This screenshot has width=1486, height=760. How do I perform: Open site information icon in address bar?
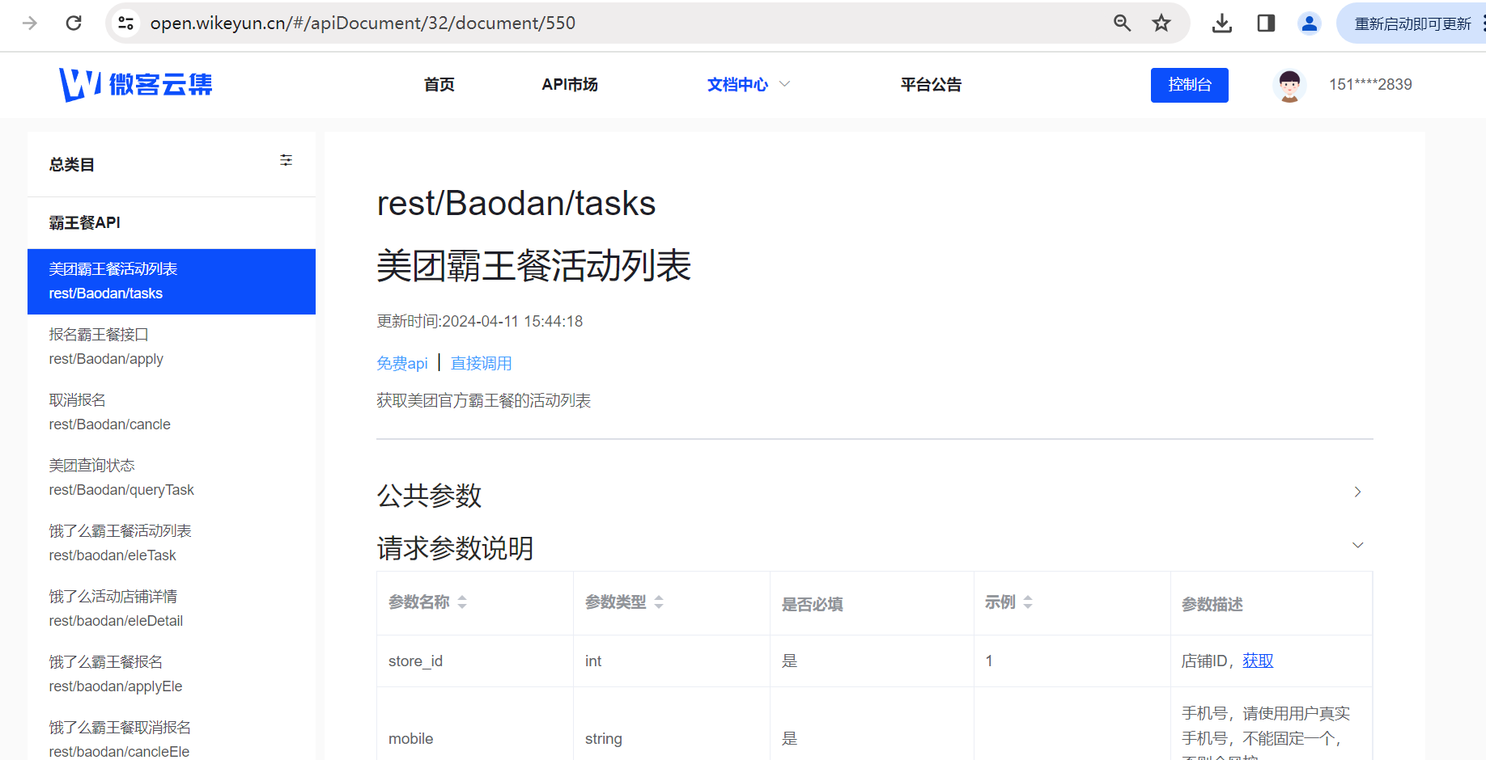126,23
